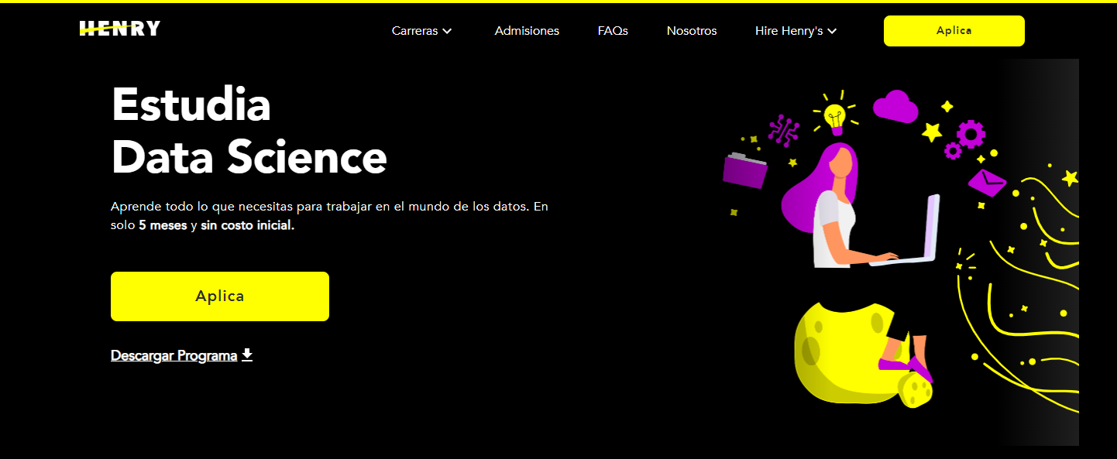Click the bold 'sin costo inicial.' text
The image size is (1117, 459).
pyautogui.click(x=248, y=226)
